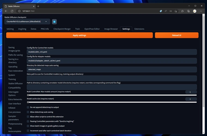Viewport: 207px width, 136px height.
Task: Open Live previews settings section
Action: point(14,112)
